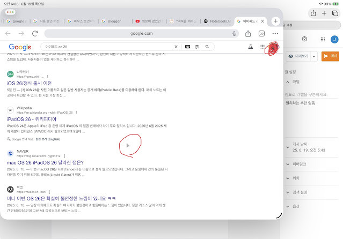Open more options for the Wikipedia result

76,113
